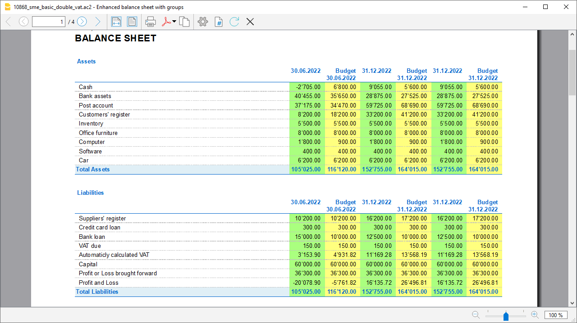Open report settings gear icon

point(203,22)
